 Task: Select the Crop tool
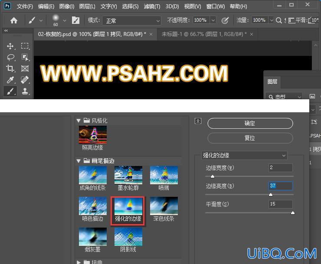10,68
